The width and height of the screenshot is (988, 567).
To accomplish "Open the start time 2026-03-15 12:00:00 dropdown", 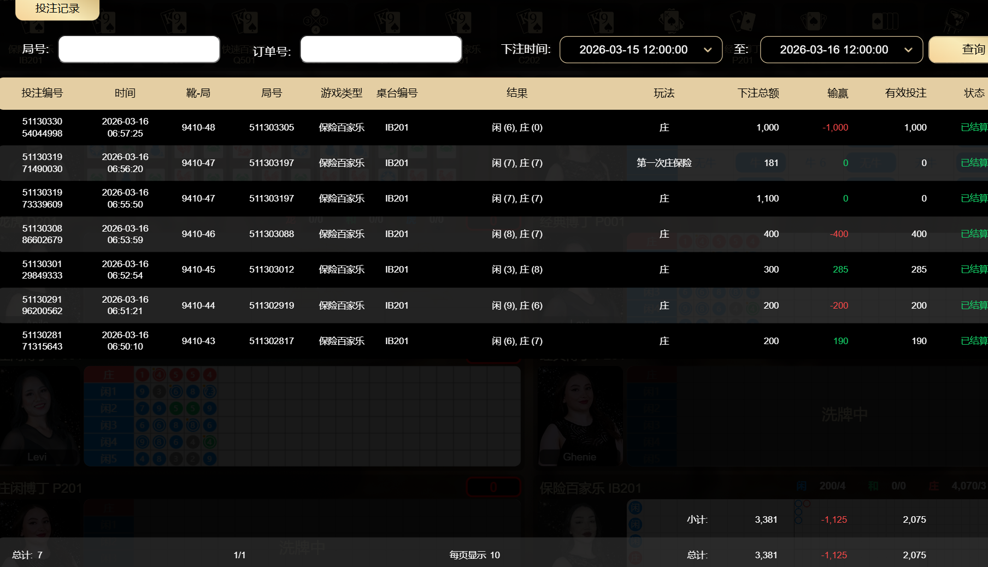I will point(640,50).
